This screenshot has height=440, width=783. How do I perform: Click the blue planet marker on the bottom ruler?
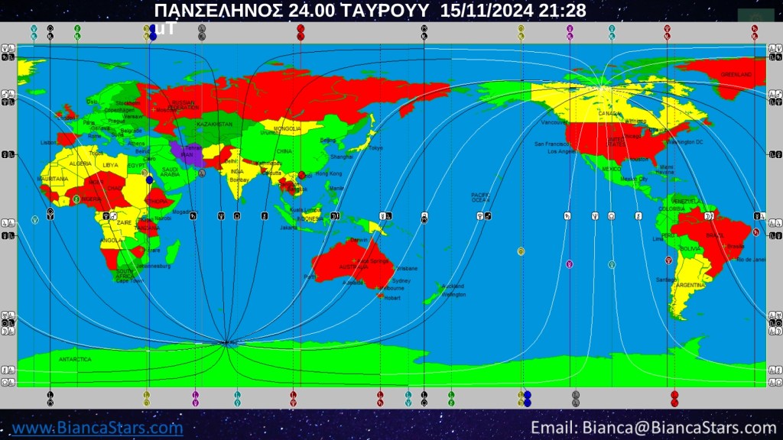pos(527,398)
